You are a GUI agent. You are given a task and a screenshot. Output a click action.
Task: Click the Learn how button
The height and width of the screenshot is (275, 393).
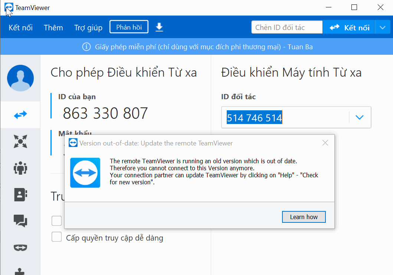pos(304,217)
